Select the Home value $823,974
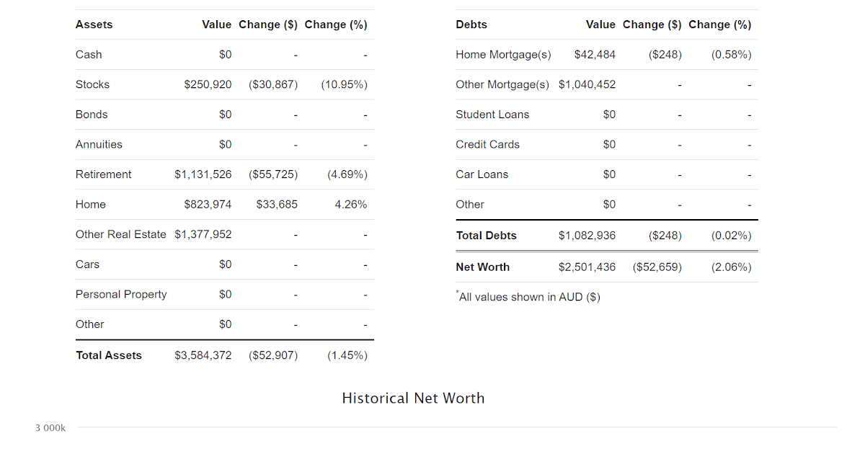 pyautogui.click(x=208, y=205)
